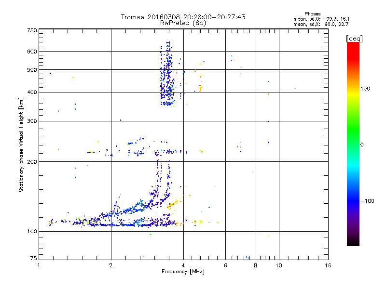Click the colorbar tick label "100"
Screen dimensions: 386x289
(365, 89)
